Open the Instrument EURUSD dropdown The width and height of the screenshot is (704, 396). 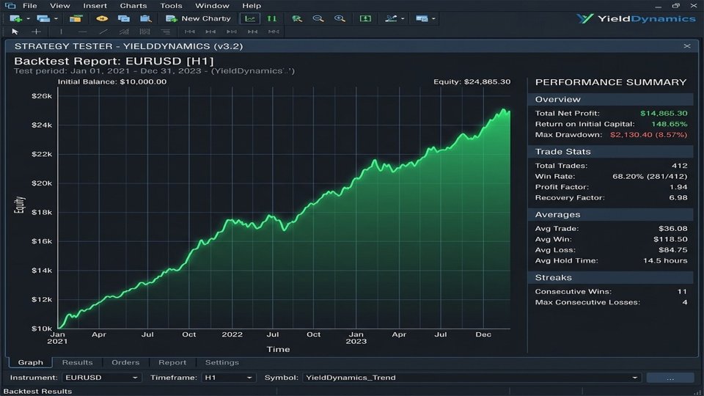(x=101, y=378)
